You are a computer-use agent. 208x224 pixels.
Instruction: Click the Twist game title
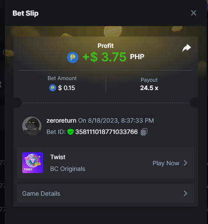coord(58,157)
